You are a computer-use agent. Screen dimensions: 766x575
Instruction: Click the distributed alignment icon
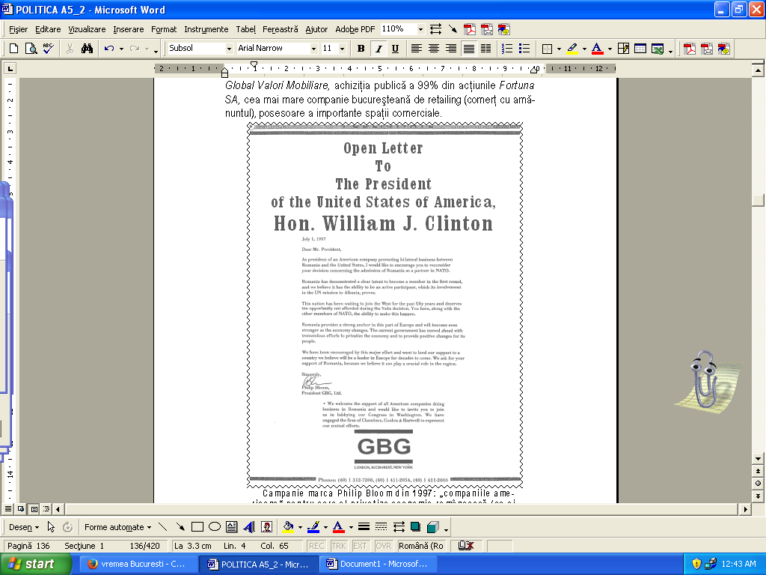(485, 49)
